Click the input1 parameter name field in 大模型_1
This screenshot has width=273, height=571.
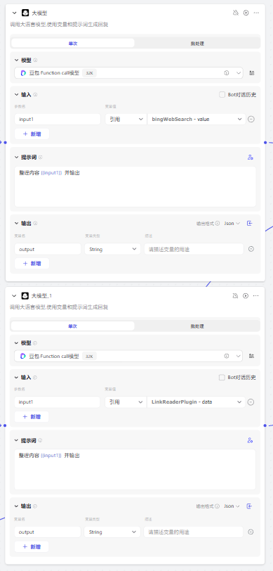57,402
